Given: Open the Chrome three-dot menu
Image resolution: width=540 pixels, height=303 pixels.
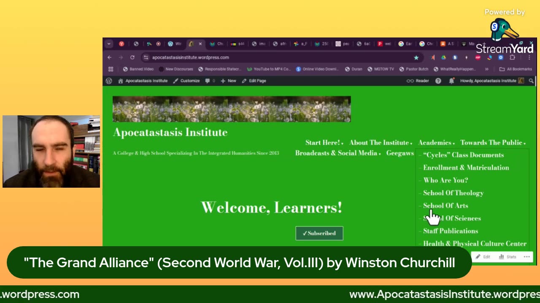Looking at the screenshot, I should 529,57.
